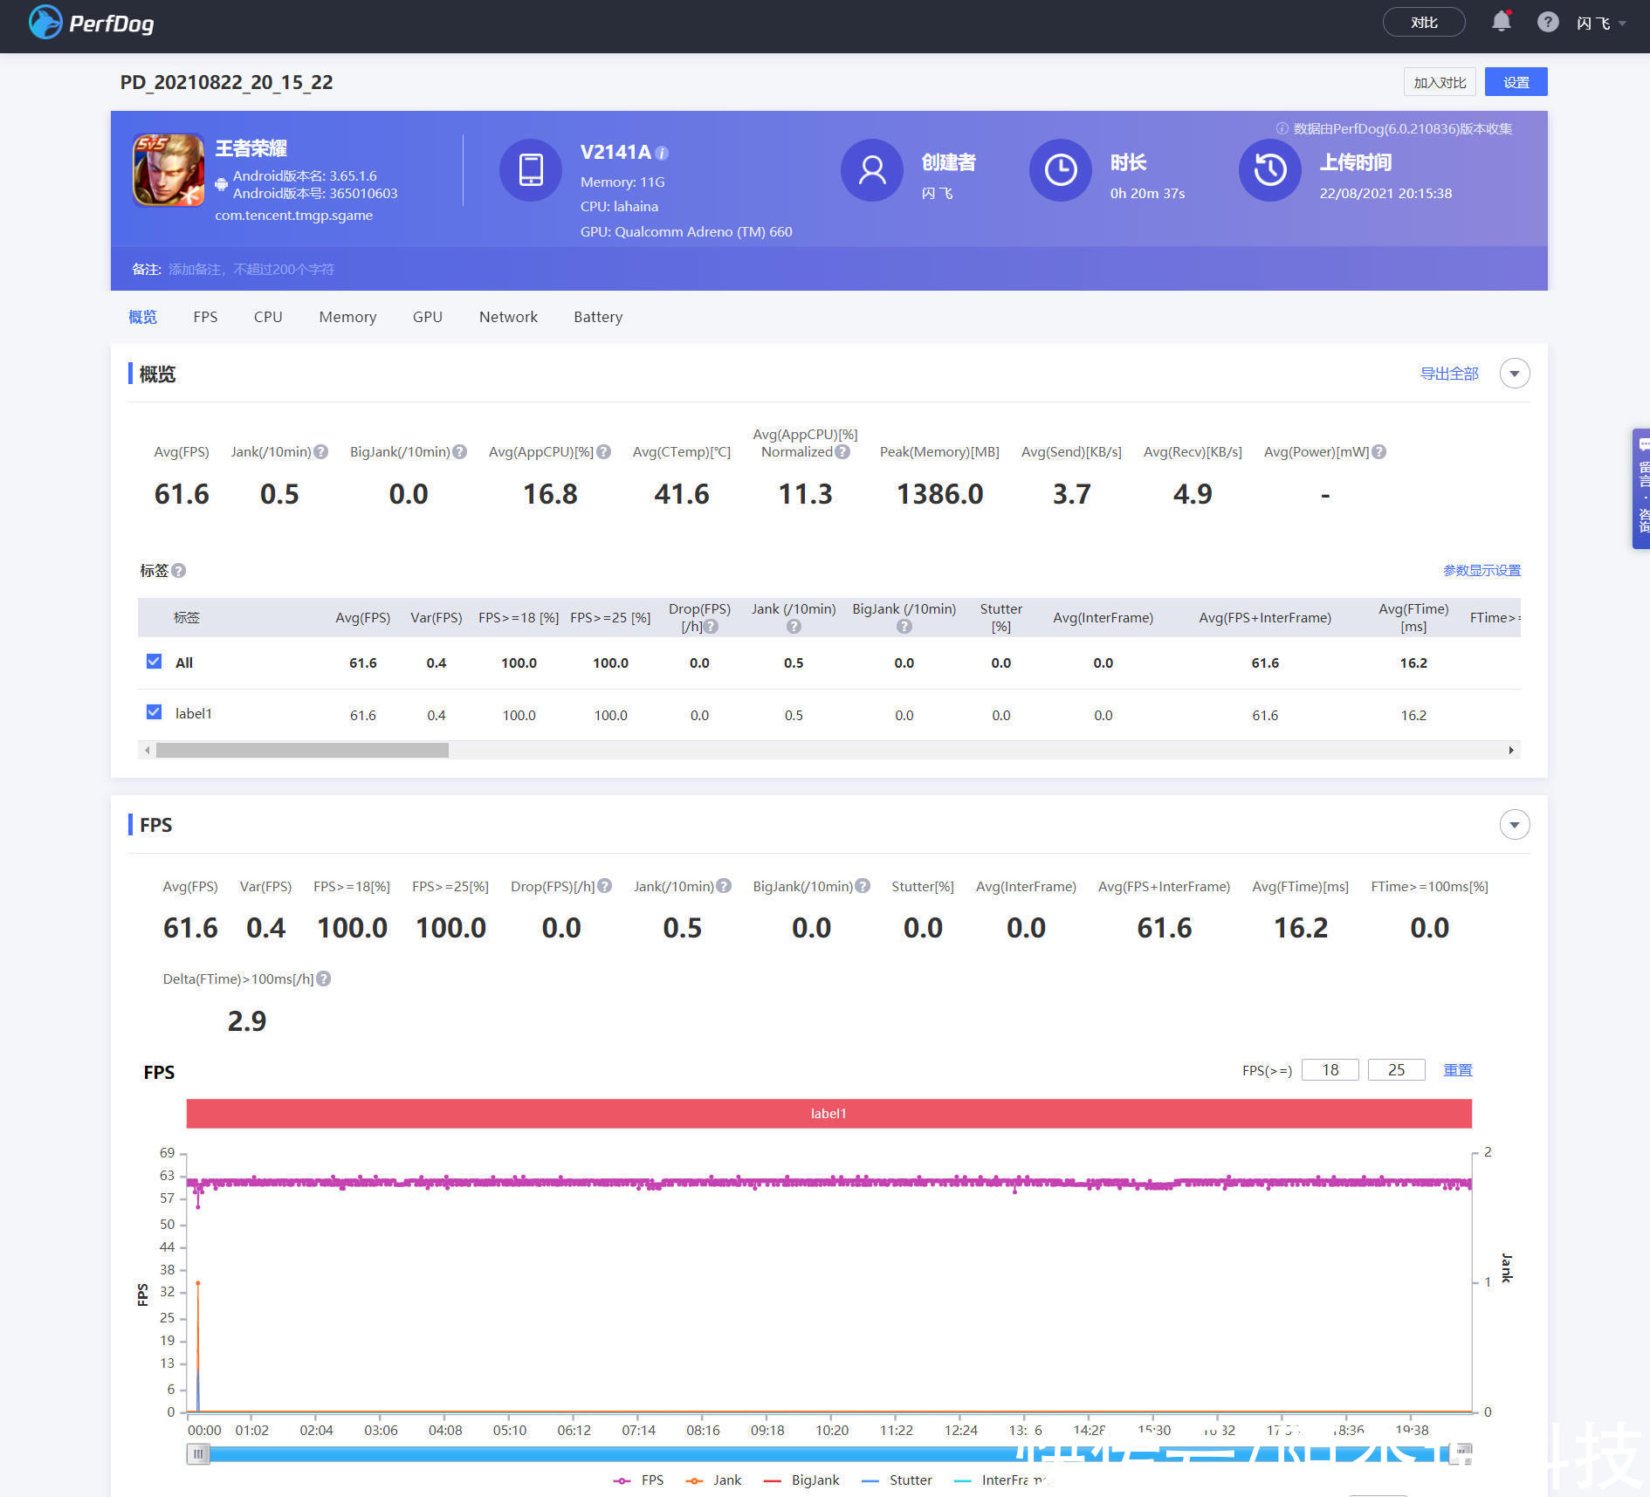Click the PD_20210822_20_15_22 title

pyautogui.click(x=226, y=82)
